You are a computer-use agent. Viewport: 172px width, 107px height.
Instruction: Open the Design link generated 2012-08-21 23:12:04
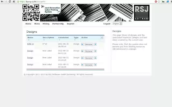point(30,58)
